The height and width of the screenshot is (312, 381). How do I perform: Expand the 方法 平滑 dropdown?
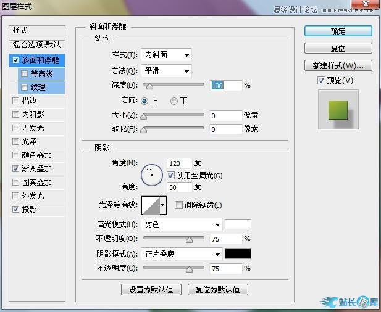(166, 71)
